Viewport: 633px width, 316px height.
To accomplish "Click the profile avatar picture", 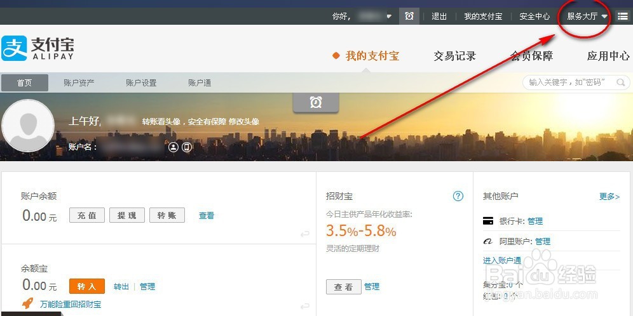I will pyautogui.click(x=28, y=126).
